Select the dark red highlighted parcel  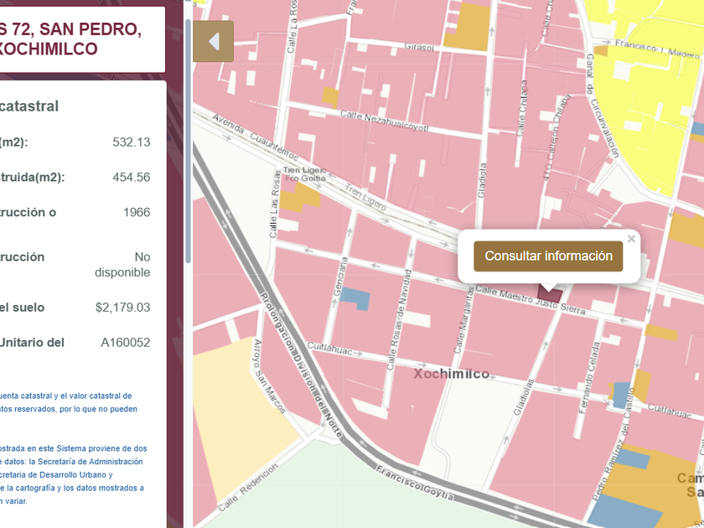[549, 293]
